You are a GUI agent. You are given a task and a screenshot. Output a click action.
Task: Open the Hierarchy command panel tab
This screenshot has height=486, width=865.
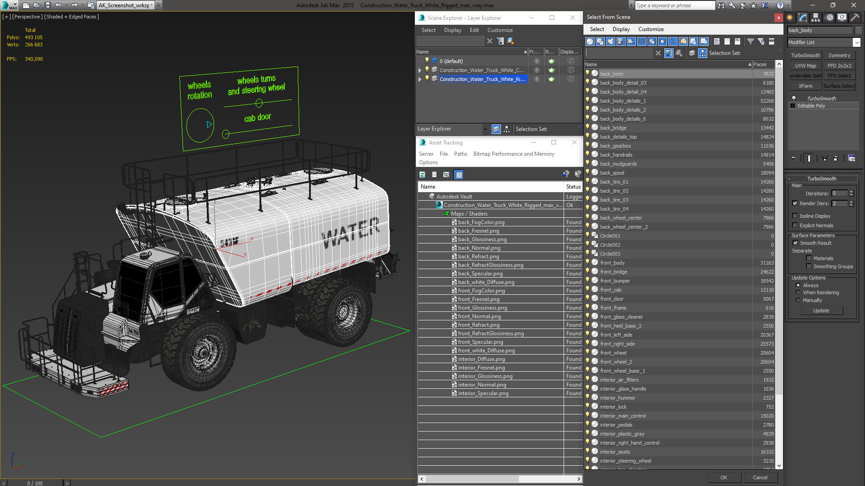pyautogui.click(x=815, y=18)
